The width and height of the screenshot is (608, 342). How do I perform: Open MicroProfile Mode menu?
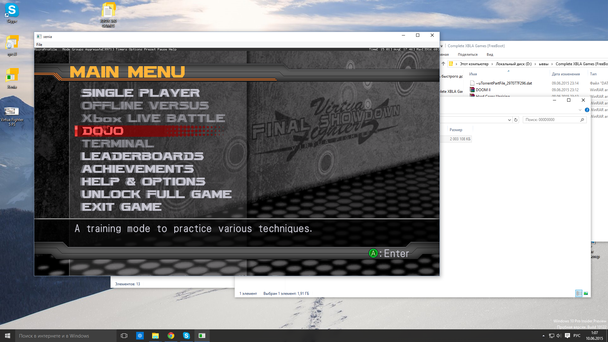(x=66, y=49)
